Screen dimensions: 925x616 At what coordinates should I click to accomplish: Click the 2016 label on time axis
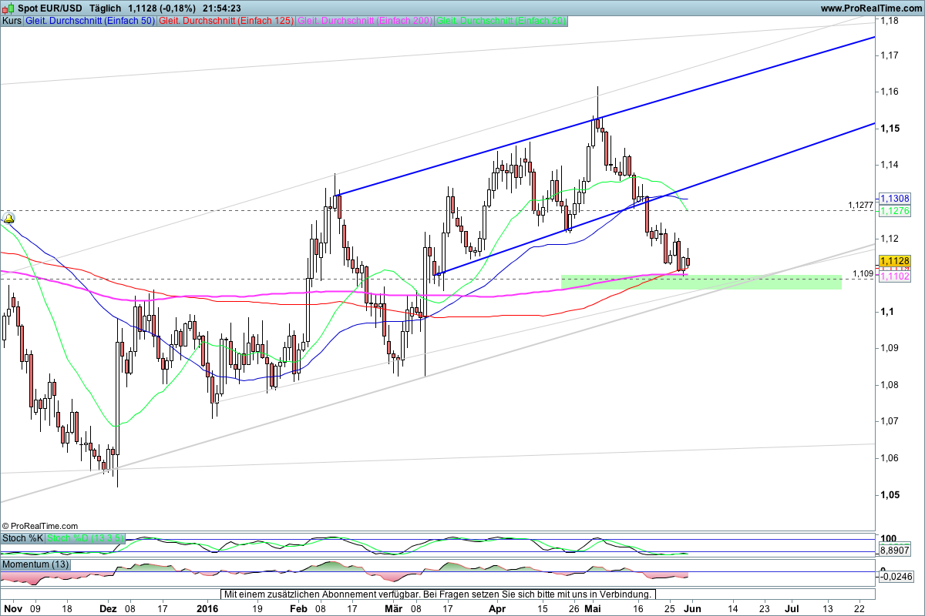[207, 608]
